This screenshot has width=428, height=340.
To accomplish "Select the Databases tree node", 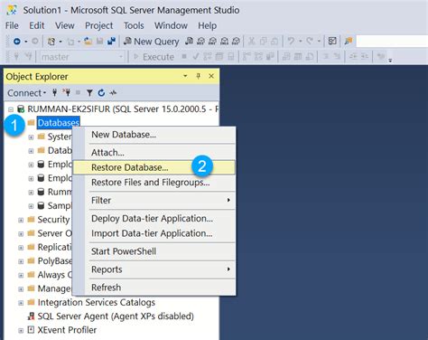I will pyautogui.click(x=59, y=123).
